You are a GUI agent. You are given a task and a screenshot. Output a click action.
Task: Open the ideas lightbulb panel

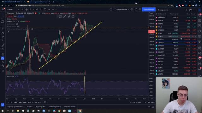200,41
